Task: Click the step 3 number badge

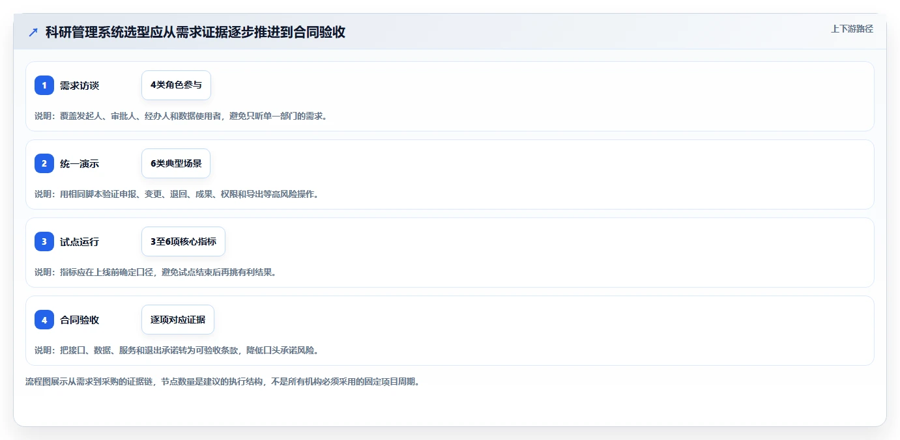Action: click(44, 241)
